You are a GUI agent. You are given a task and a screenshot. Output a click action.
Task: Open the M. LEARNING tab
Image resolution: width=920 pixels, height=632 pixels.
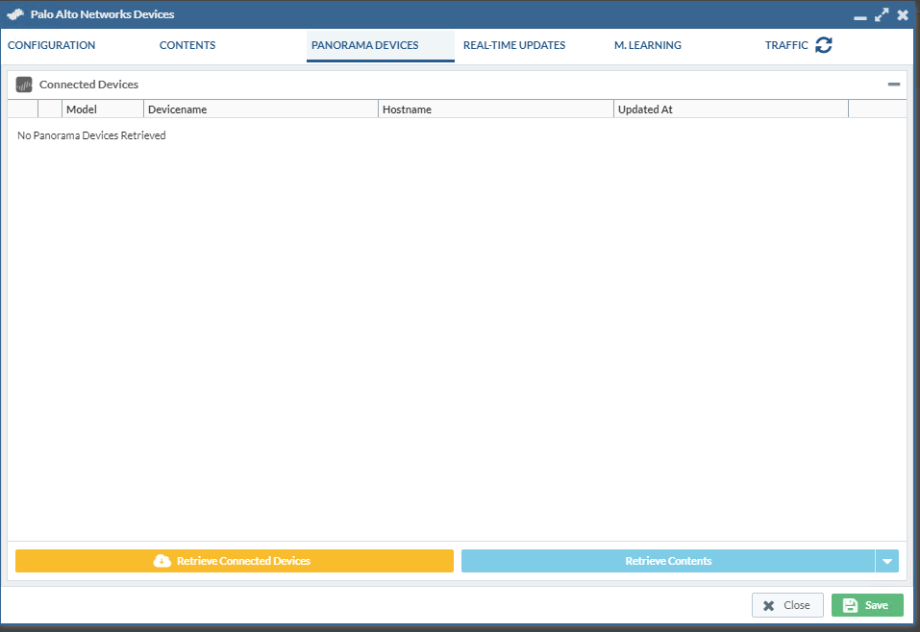[x=648, y=45]
